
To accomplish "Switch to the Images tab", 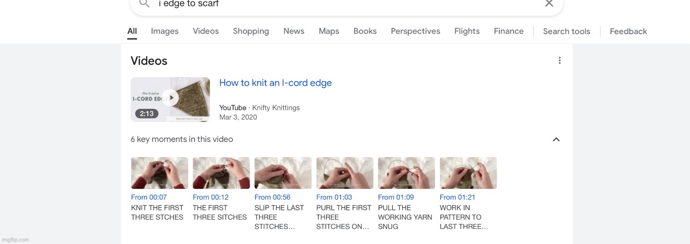I will click(x=165, y=31).
